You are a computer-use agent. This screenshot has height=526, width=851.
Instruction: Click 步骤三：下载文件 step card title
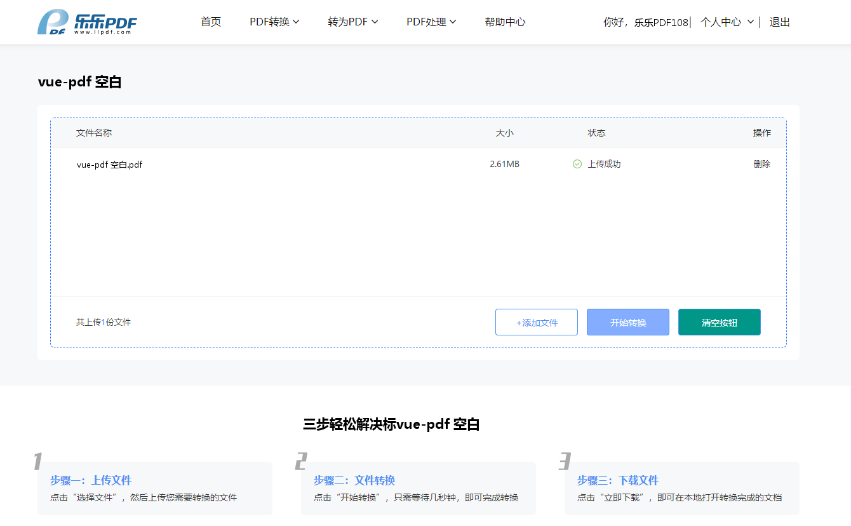pos(618,480)
